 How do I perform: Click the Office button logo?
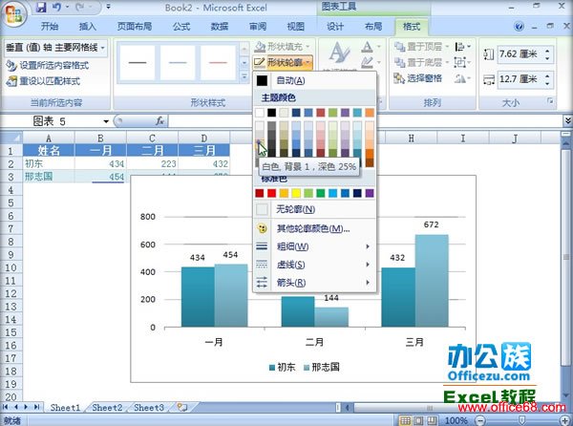[14, 15]
